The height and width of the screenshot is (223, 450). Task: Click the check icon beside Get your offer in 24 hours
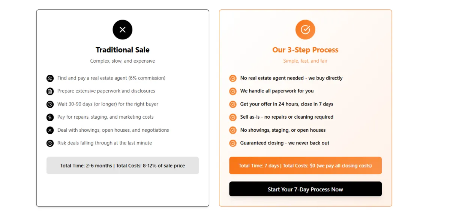[233, 104]
